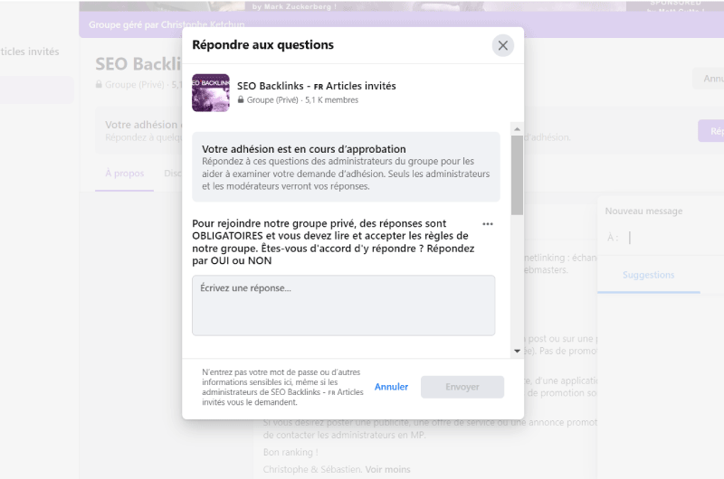Click the dialog scrollbar thumb

tap(517, 175)
